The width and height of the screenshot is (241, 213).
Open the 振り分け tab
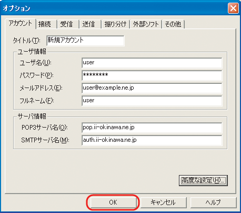coord(116,24)
